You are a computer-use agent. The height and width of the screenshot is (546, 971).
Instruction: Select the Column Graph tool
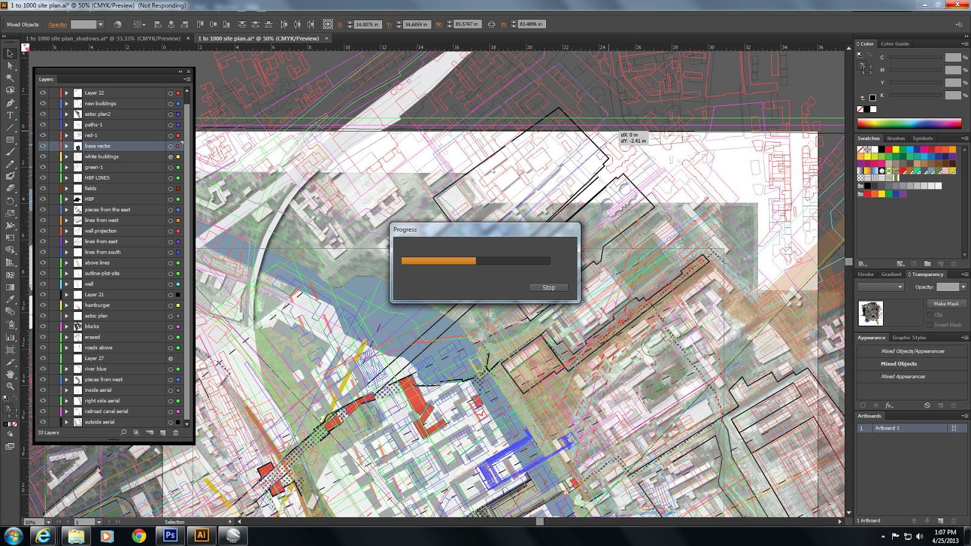pos(10,337)
